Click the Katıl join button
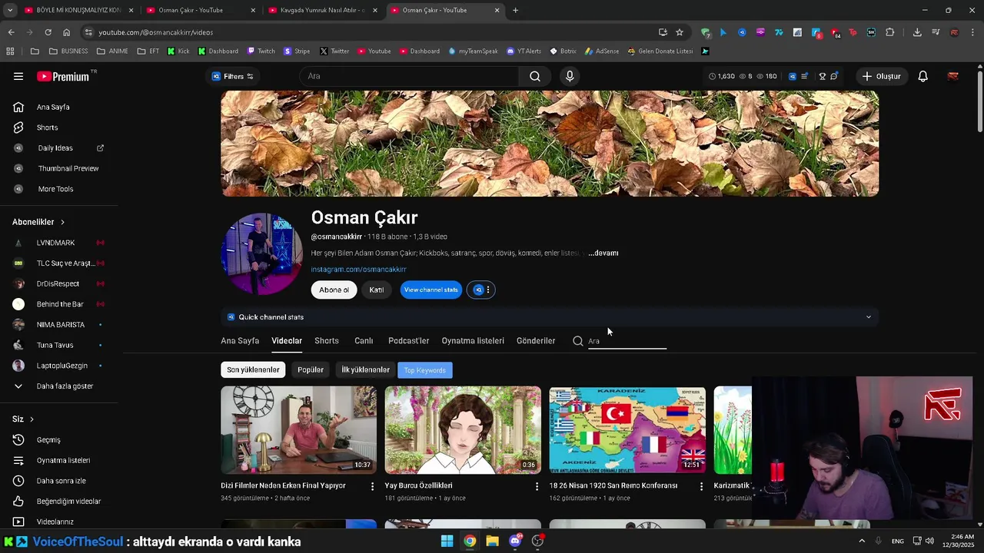984x553 pixels. click(376, 290)
